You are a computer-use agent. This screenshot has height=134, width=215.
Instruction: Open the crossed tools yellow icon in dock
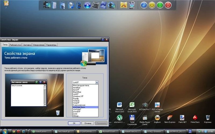[124, 5]
